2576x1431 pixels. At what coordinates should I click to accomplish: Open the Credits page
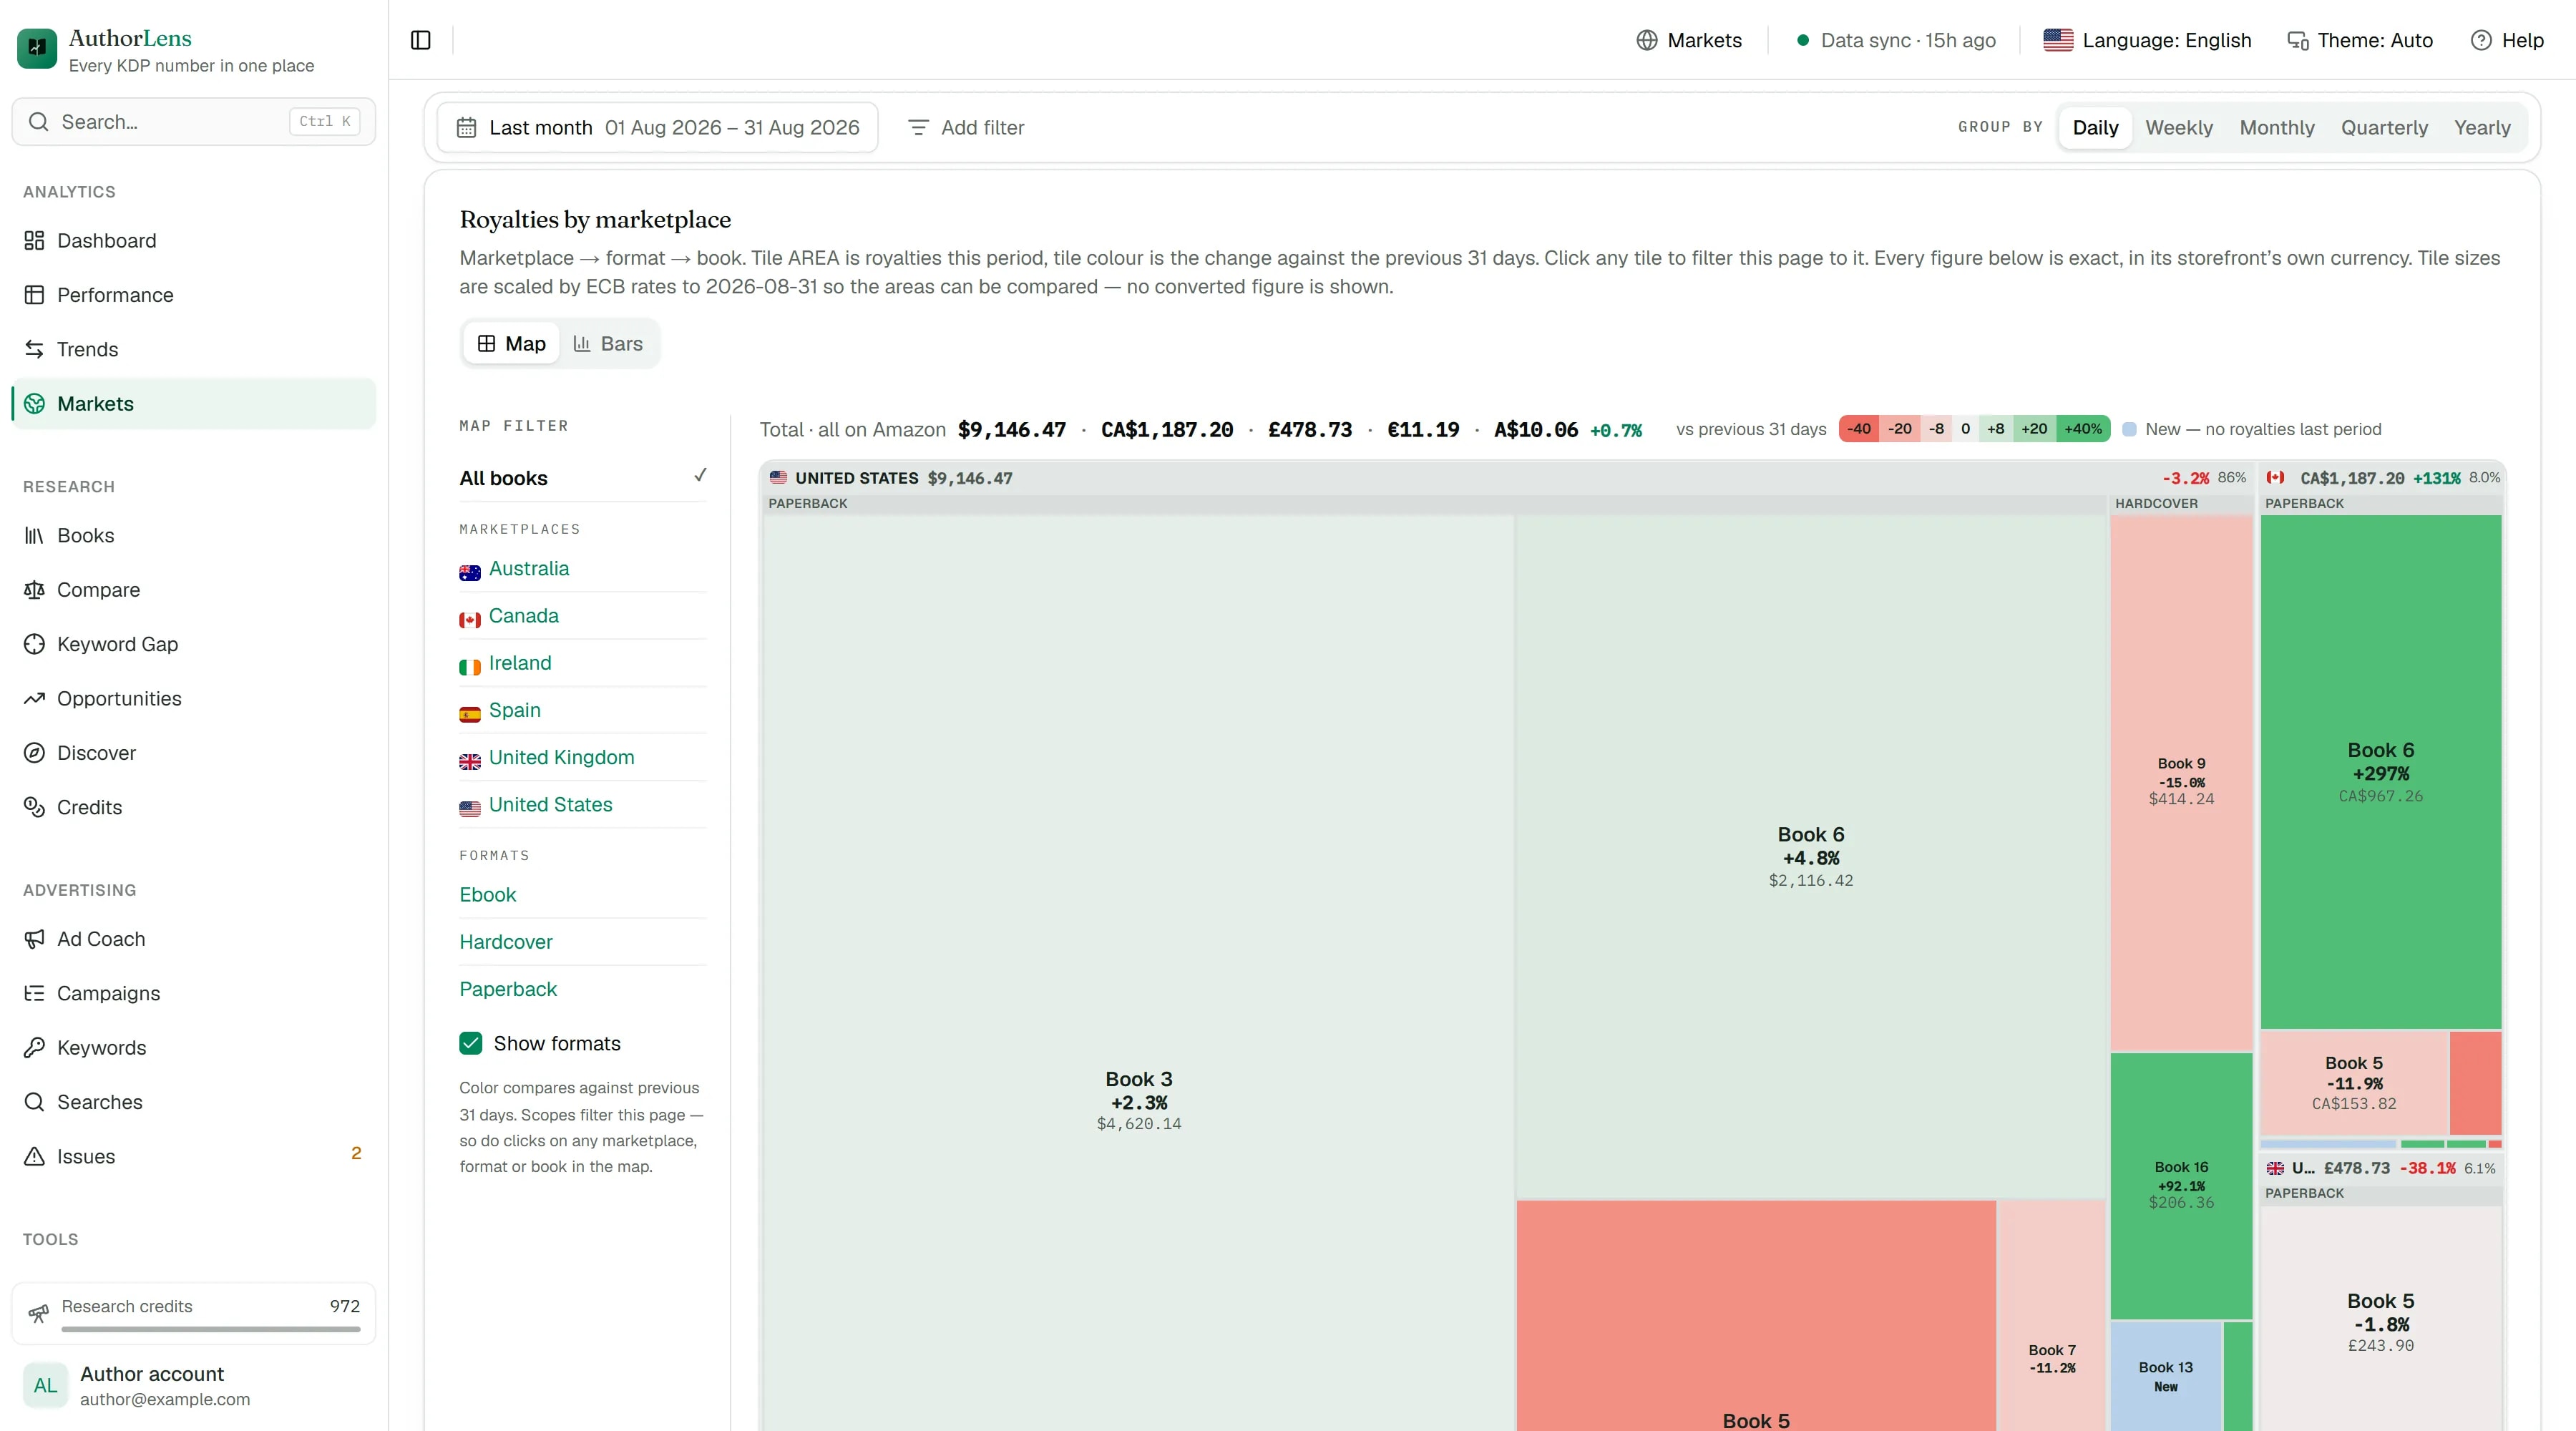pos(194,807)
